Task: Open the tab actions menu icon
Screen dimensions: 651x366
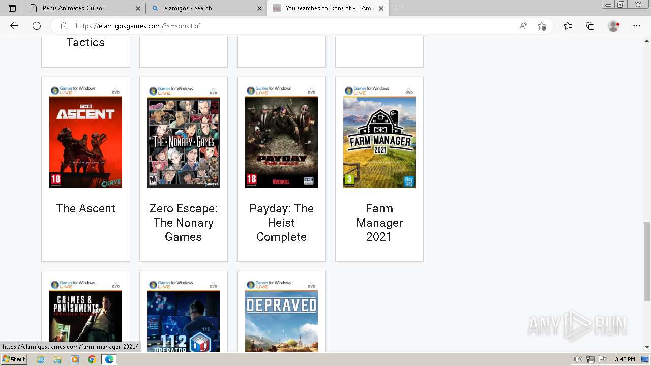Action: pyautogui.click(x=12, y=8)
